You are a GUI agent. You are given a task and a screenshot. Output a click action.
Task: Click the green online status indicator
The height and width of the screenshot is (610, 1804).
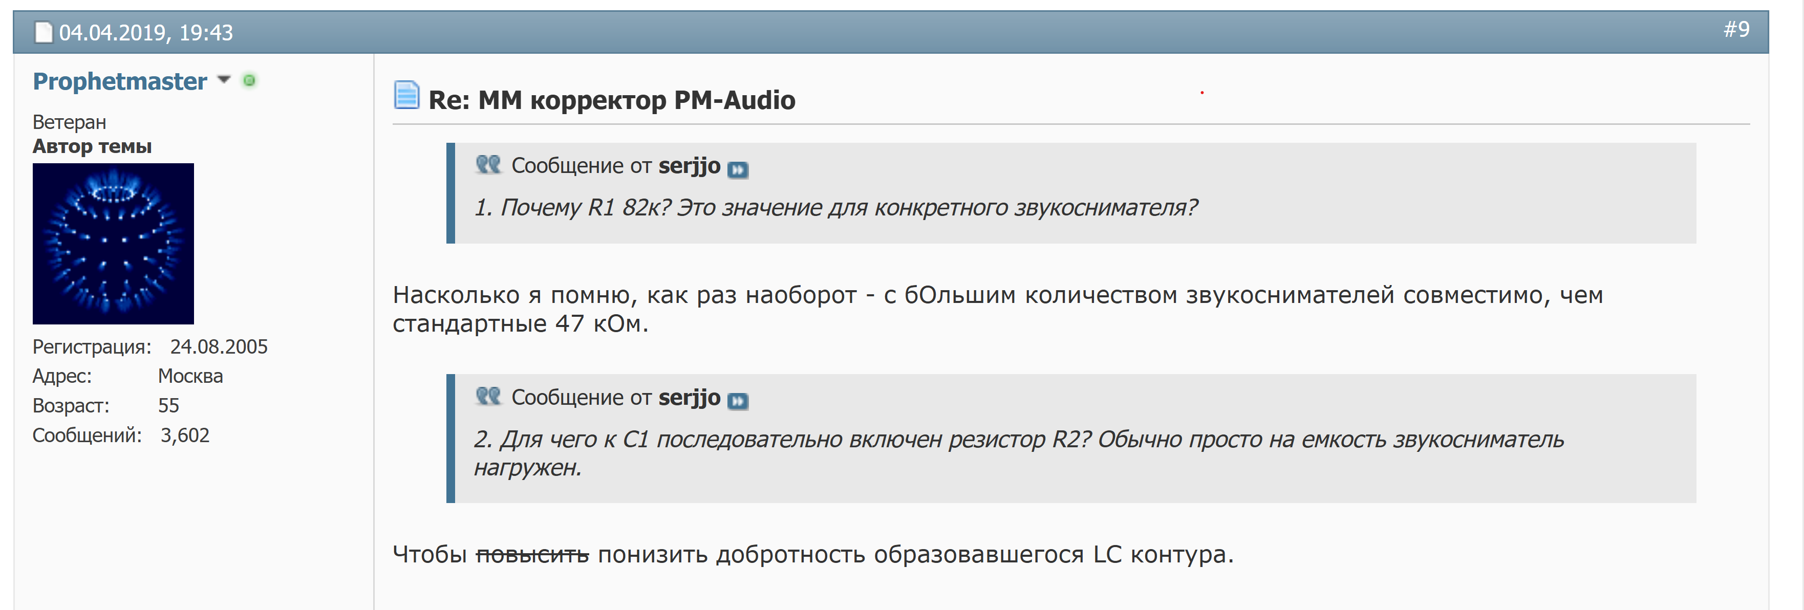[x=249, y=80]
